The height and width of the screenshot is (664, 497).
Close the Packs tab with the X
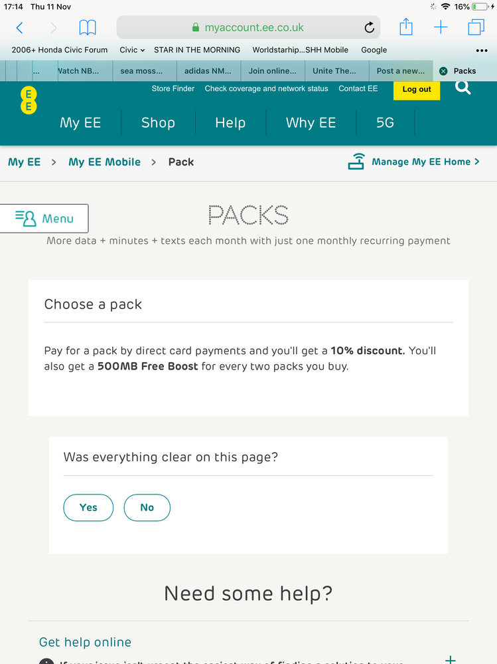pyautogui.click(x=443, y=71)
